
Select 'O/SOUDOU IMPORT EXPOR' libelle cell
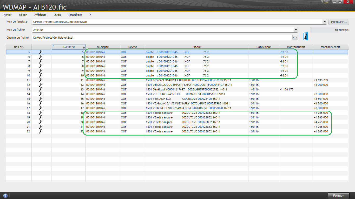pos(196,85)
